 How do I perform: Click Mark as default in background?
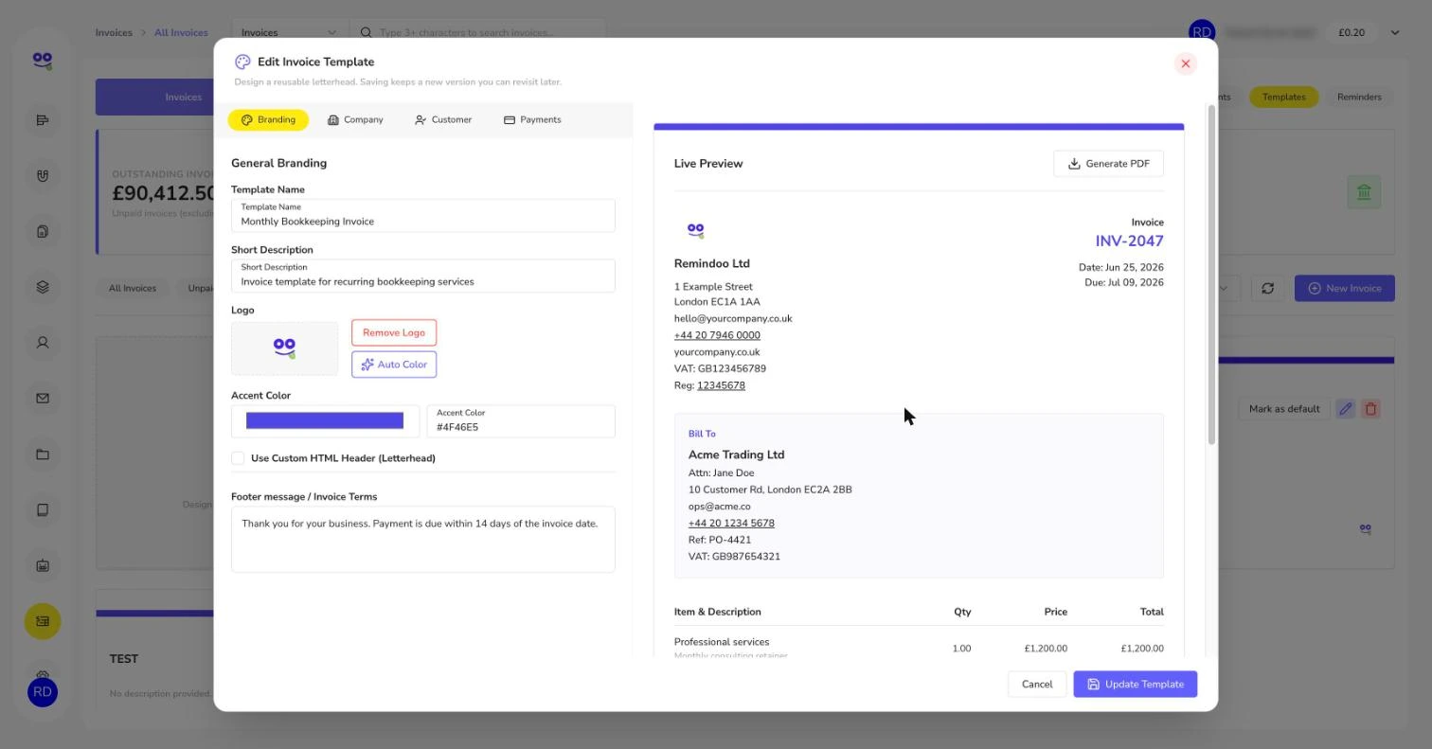click(1283, 409)
